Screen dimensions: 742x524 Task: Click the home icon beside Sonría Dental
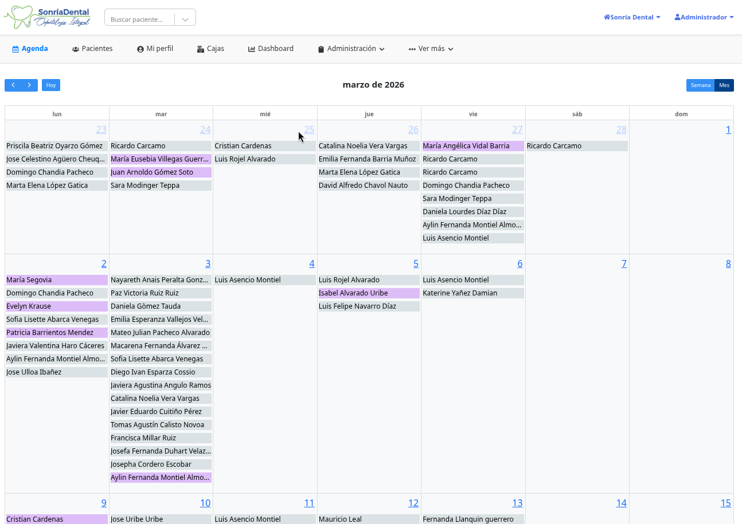[x=607, y=17]
